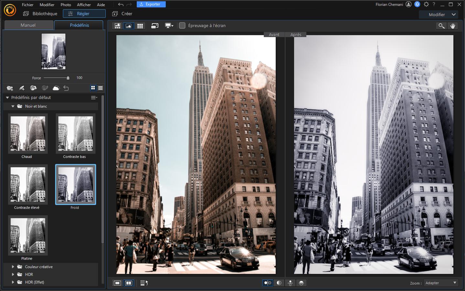The width and height of the screenshot is (465, 291).
Task: Switch to the Prédéfinis tab
Action: coord(79,25)
